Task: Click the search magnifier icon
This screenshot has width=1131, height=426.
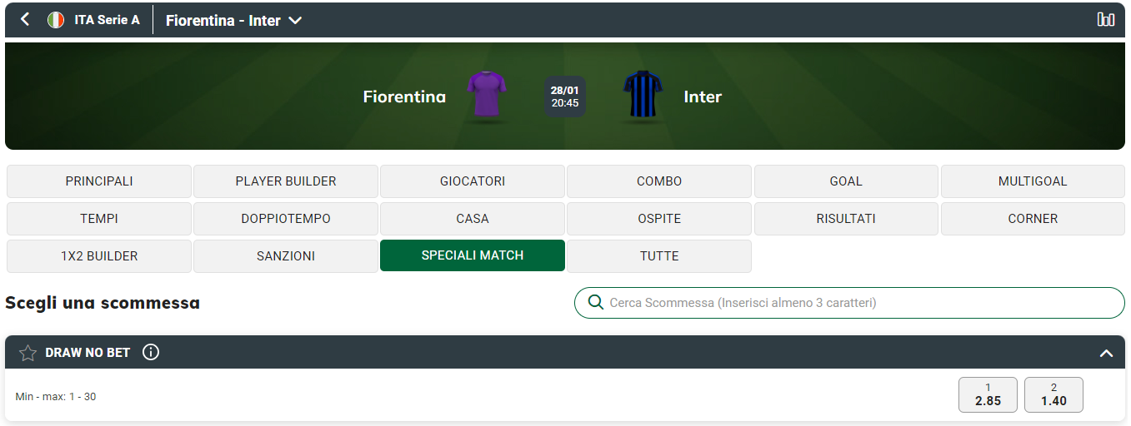Action: [596, 303]
